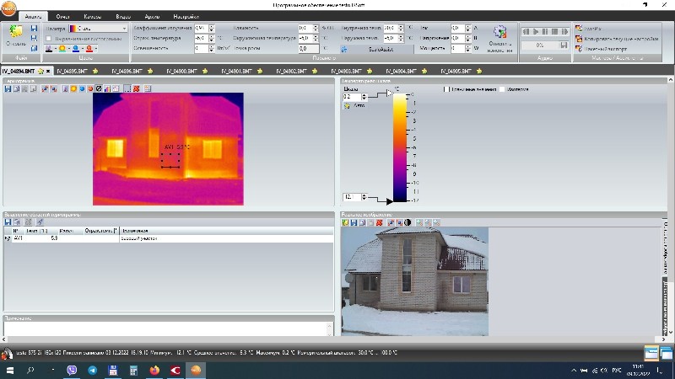The image size is (675, 379).
Task: Launch Firefox from the taskbar
Action: click(154, 369)
